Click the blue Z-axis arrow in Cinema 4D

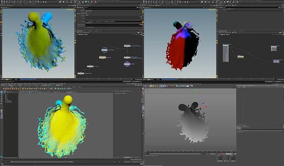(203, 104)
